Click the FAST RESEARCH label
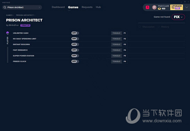The image size is (190, 131). pos(20,50)
